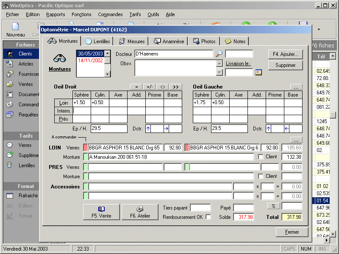Toggle the Client checkbox for LOIN Monture
The image size is (339, 254).
coord(261,157)
